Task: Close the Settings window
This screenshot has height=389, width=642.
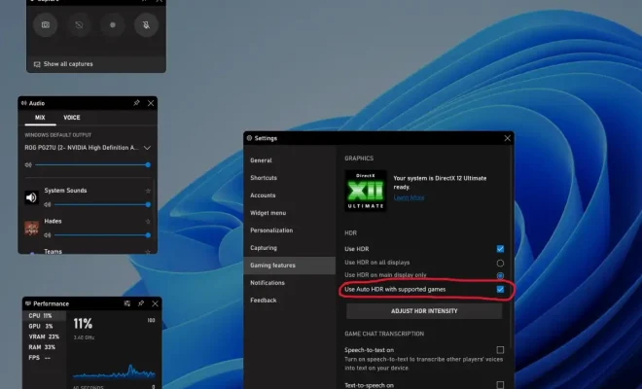Action: 508,138
